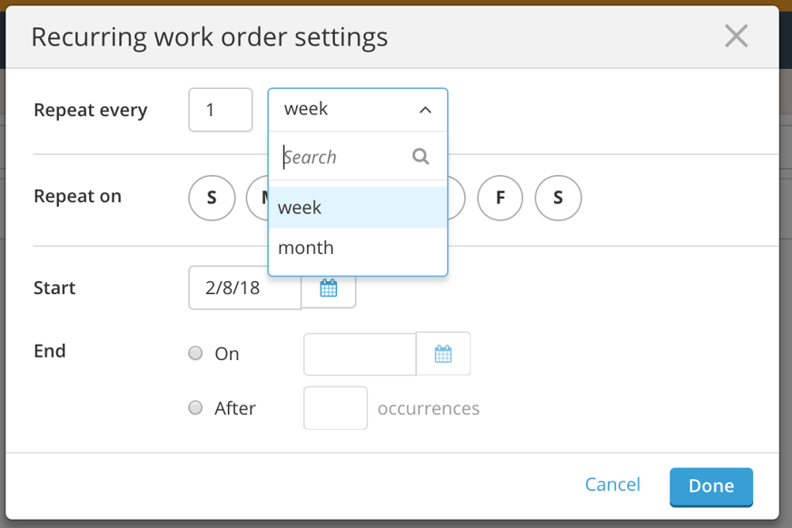Close the recurring work order settings dialog
The height and width of the screenshot is (528, 792).
(736, 36)
